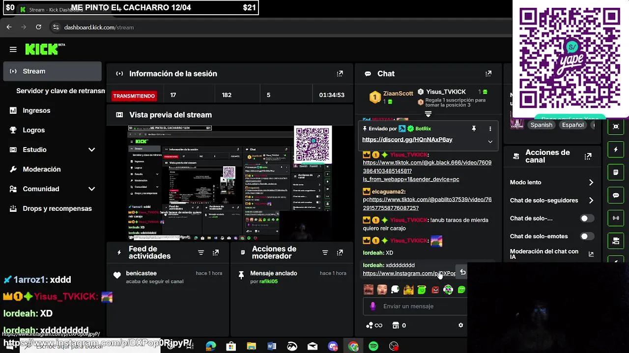
Task: Open File Explorer from the taskbar
Action: (x=251, y=347)
